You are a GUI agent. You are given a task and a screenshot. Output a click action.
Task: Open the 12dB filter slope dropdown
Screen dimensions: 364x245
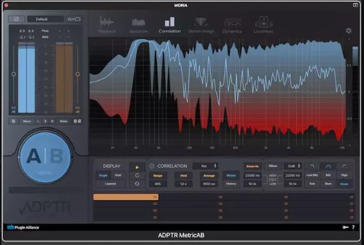293,166
